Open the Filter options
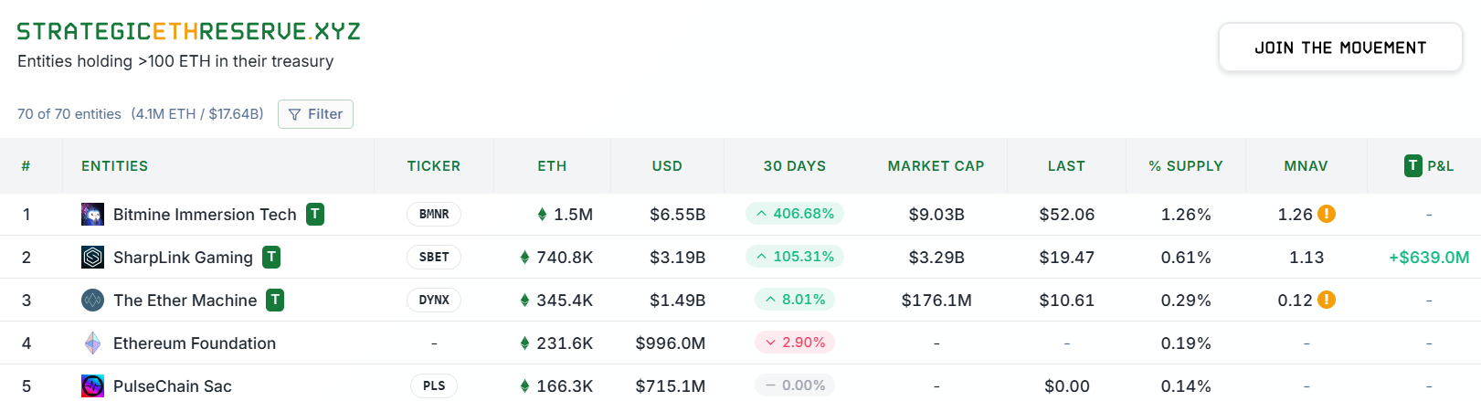Screen dimensions: 1481x401 coord(315,114)
